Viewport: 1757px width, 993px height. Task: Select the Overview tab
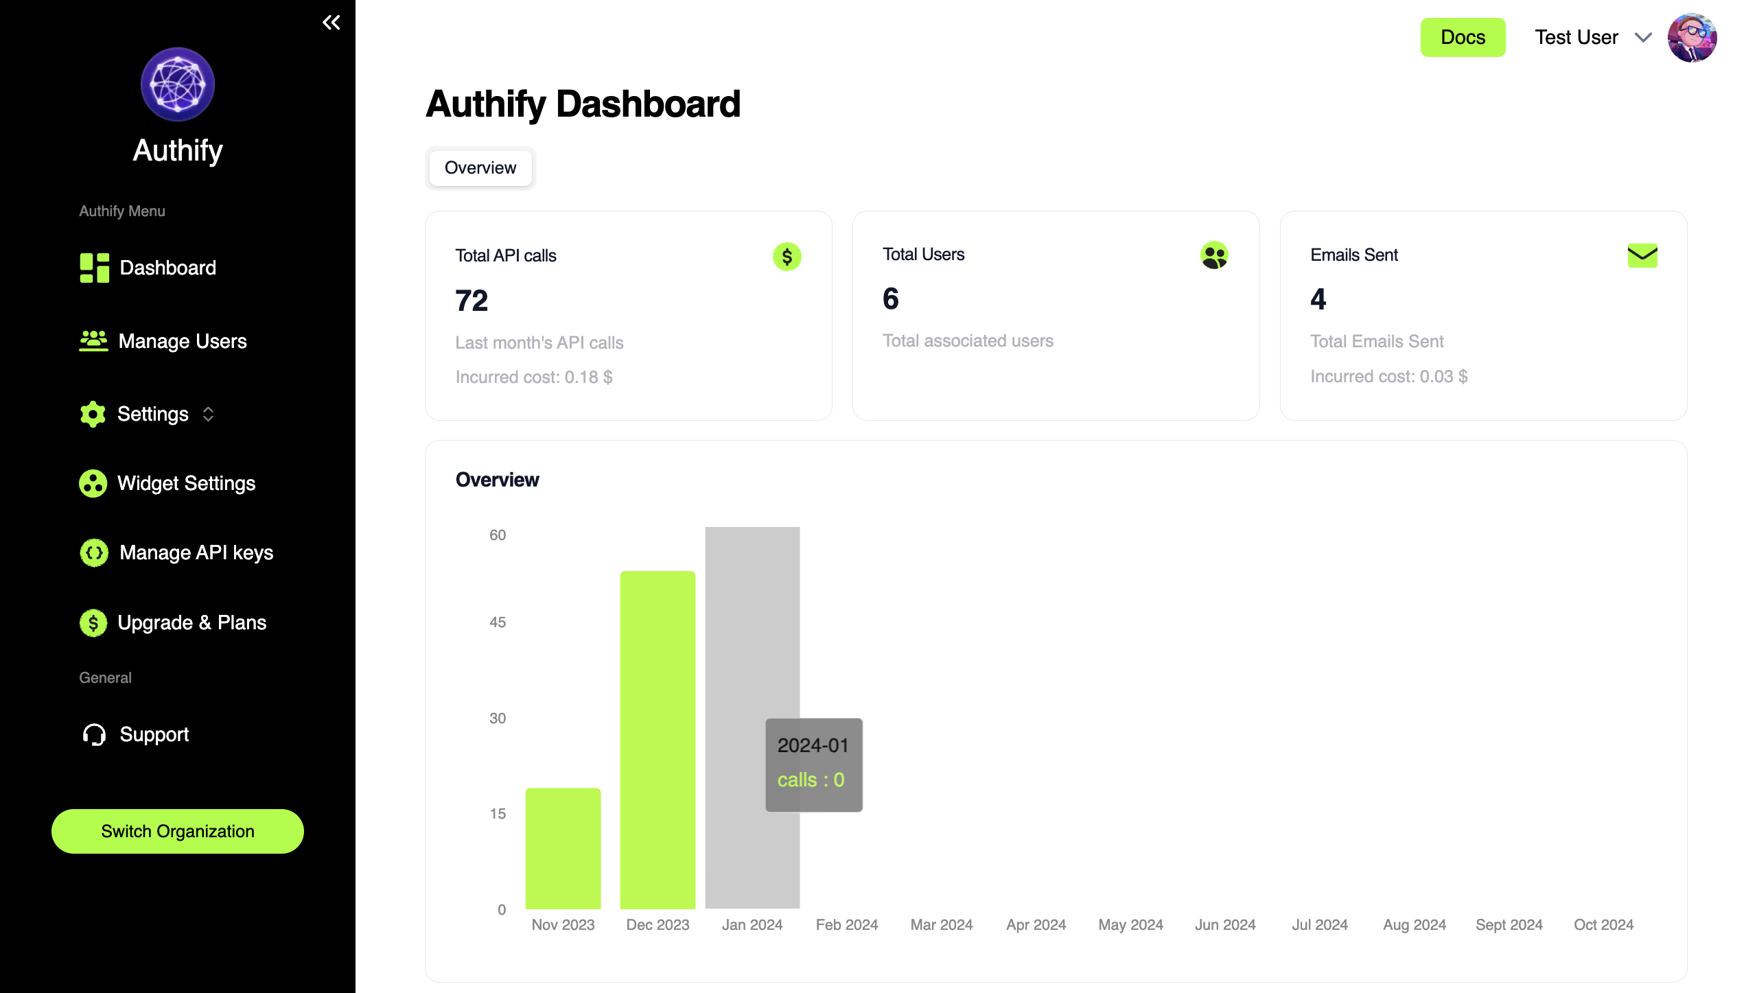click(480, 167)
